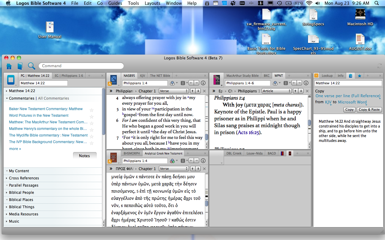Open the Louw-Nida tab
The height and width of the screenshot is (240, 385).
pos(254,153)
